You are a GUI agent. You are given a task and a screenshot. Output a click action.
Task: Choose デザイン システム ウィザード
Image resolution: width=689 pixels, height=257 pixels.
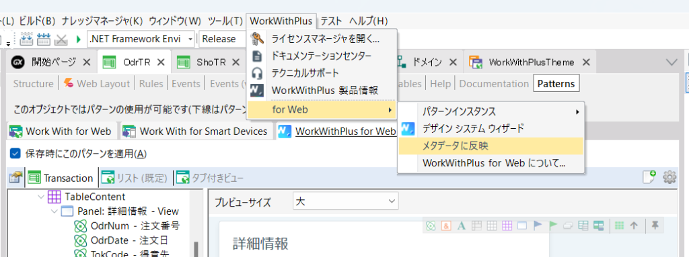pyautogui.click(x=491, y=129)
